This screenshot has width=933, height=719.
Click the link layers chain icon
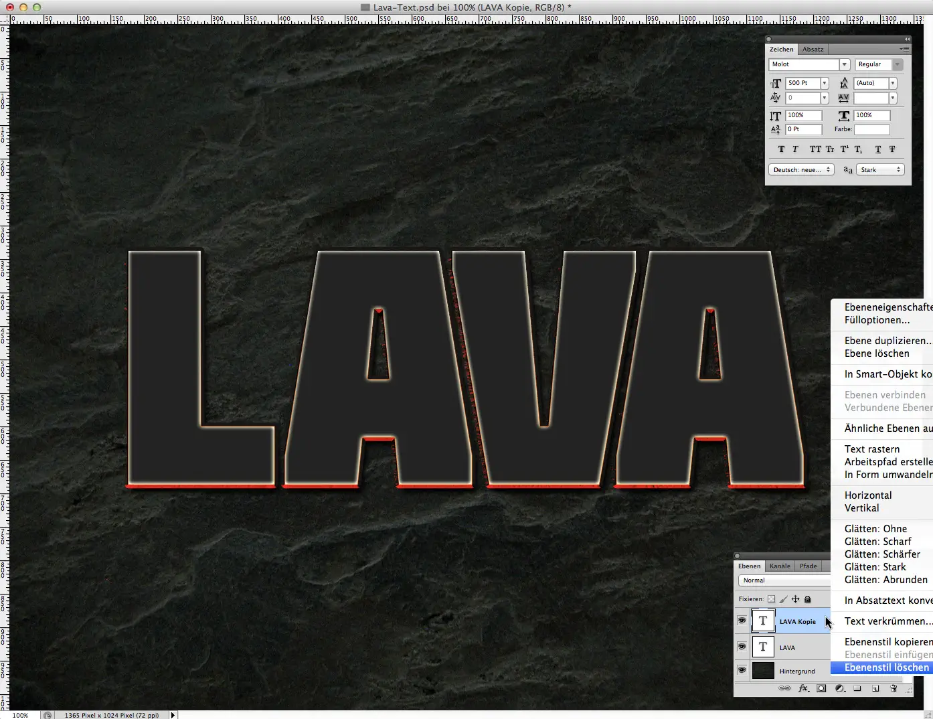tap(784, 689)
